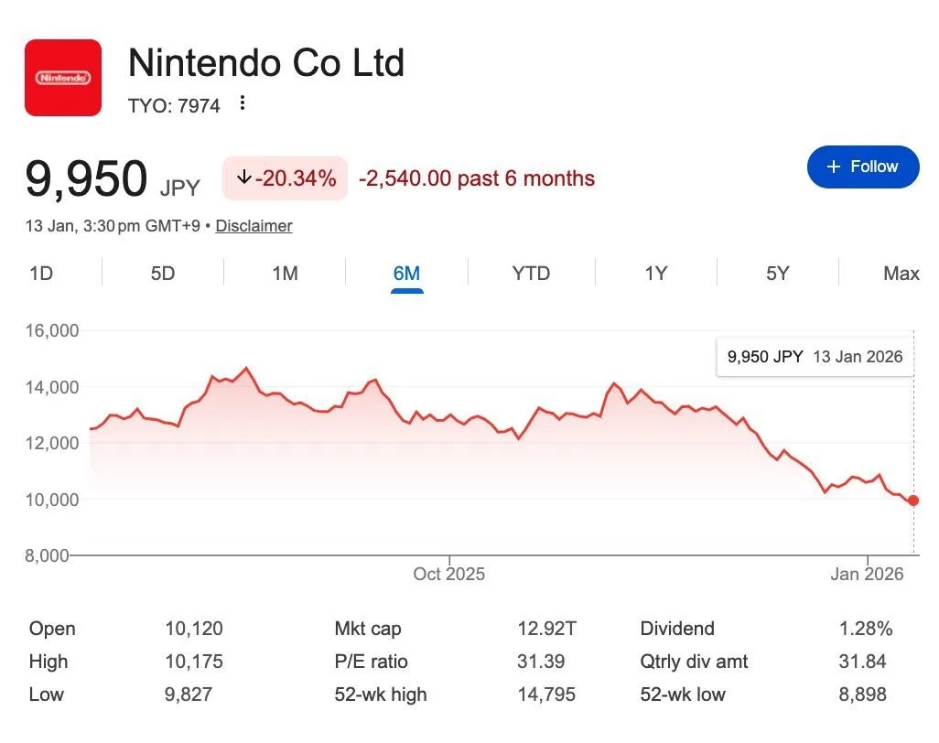This screenshot has width=939, height=743.
Task: Click the down arrow percentage change badge
Action: [x=285, y=178]
